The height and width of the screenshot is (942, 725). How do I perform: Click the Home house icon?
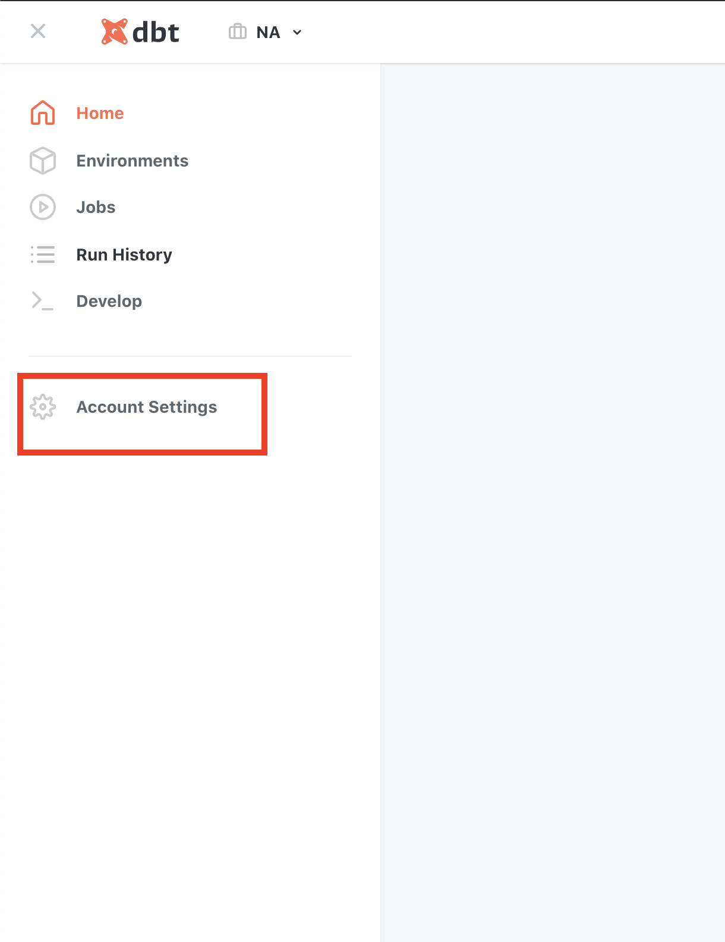click(43, 113)
